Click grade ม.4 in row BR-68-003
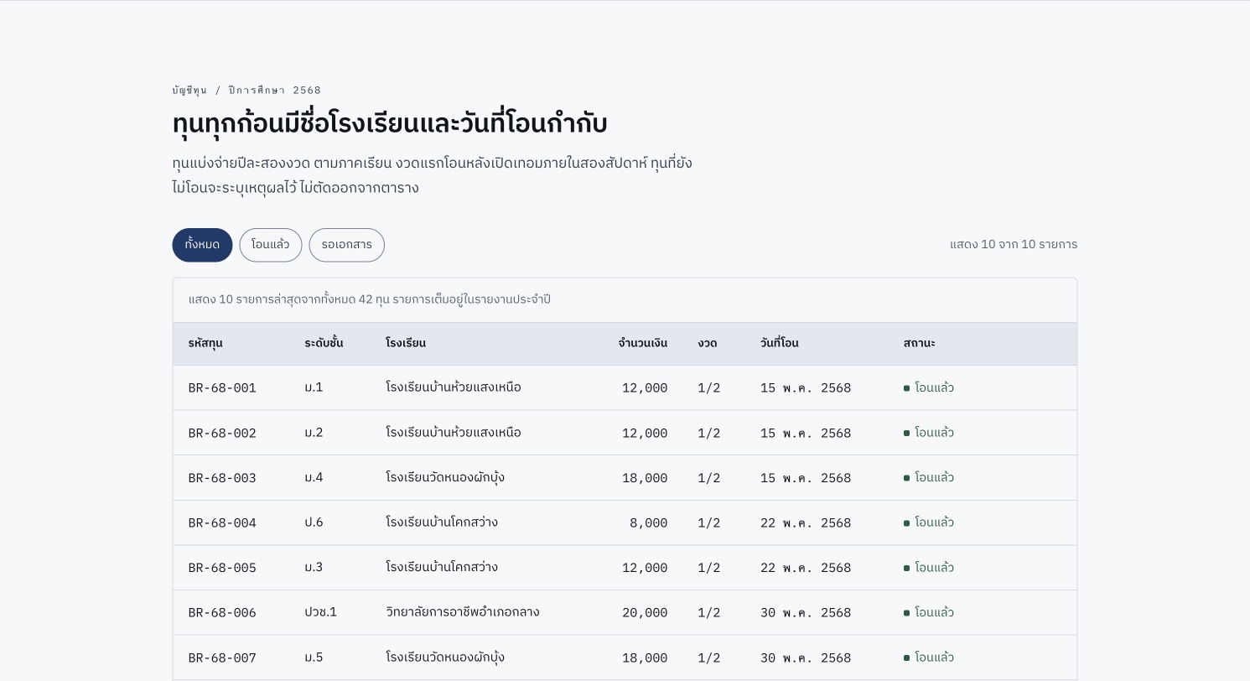 coord(314,477)
